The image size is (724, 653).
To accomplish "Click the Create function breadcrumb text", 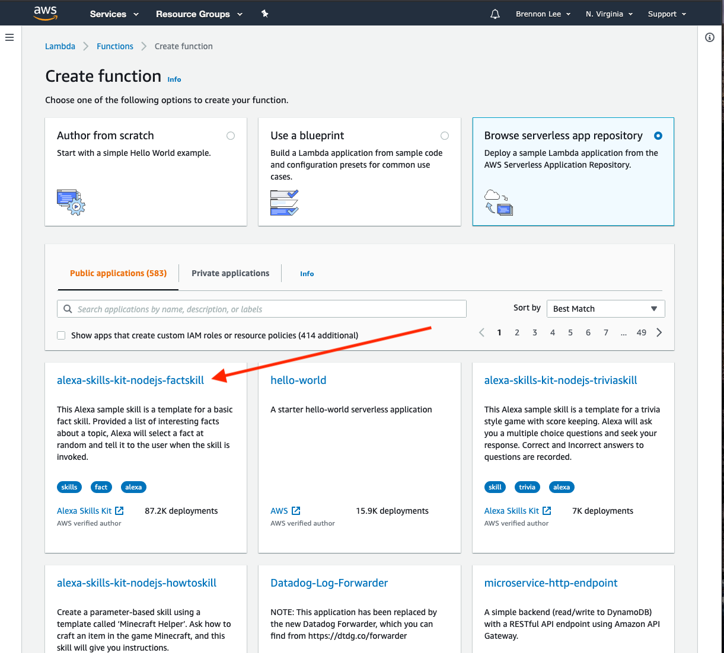I will pyautogui.click(x=184, y=46).
